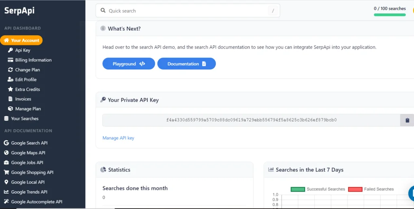The image size is (414, 209).
Task: Follow the Manage API key link
Action: pos(118,138)
